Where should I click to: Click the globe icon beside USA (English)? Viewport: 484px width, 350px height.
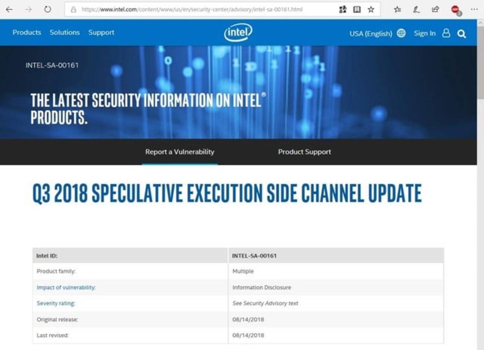pyautogui.click(x=401, y=33)
